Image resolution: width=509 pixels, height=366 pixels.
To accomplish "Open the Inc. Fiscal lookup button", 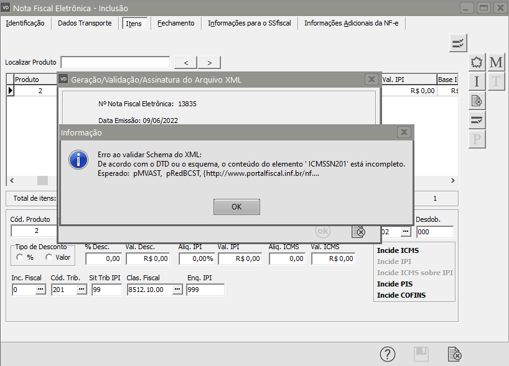I will point(40,290).
